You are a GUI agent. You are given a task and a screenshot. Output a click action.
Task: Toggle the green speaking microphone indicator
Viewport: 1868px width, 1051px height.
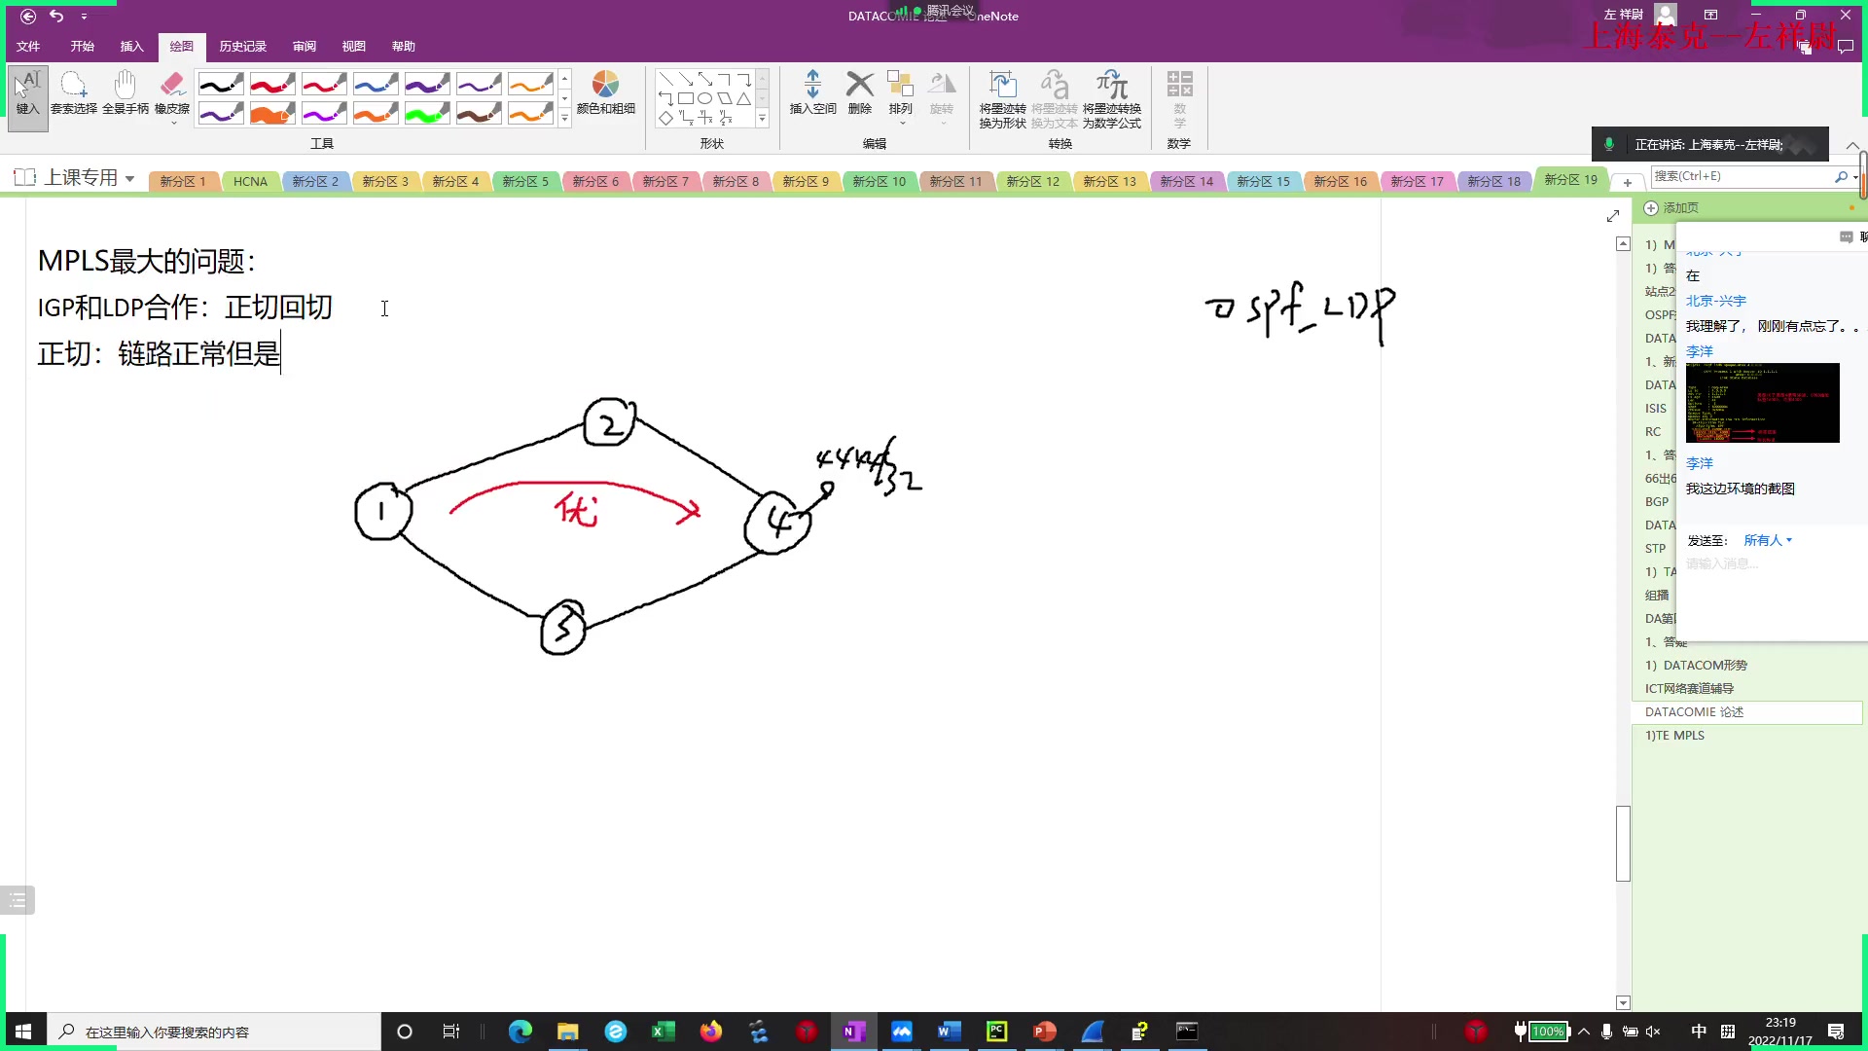pos(1609,144)
